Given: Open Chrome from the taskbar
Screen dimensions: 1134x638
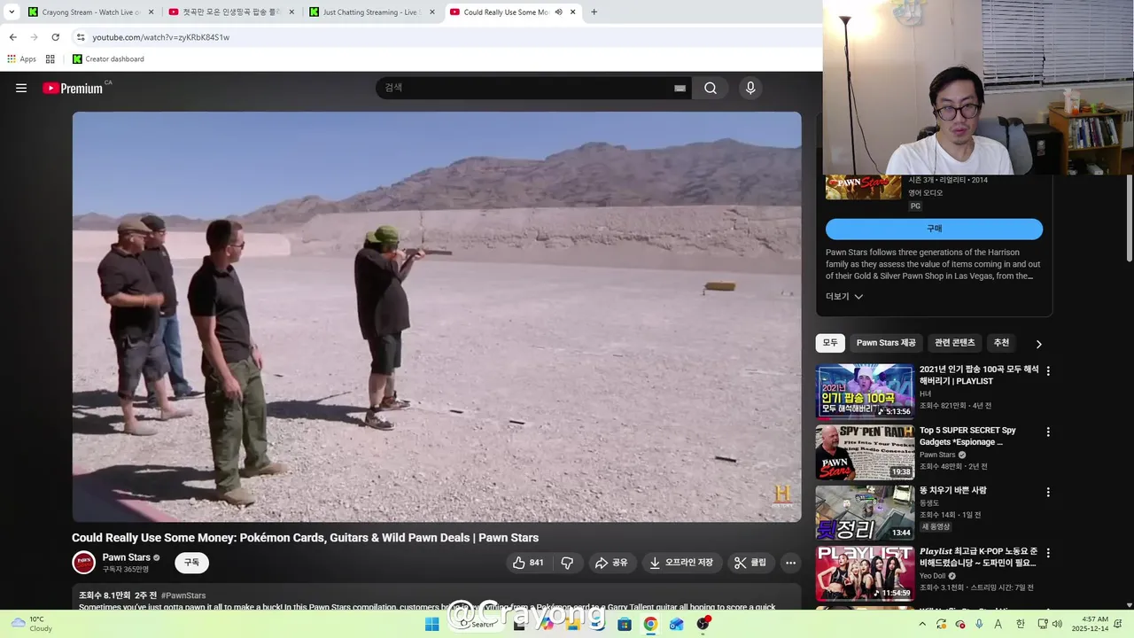Looking at the screenshot, I should (x=650, y=624).
